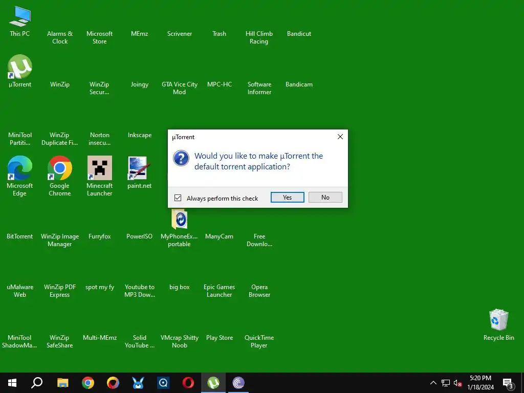Select the Google Chrome desktop icon

pos(59,168)
